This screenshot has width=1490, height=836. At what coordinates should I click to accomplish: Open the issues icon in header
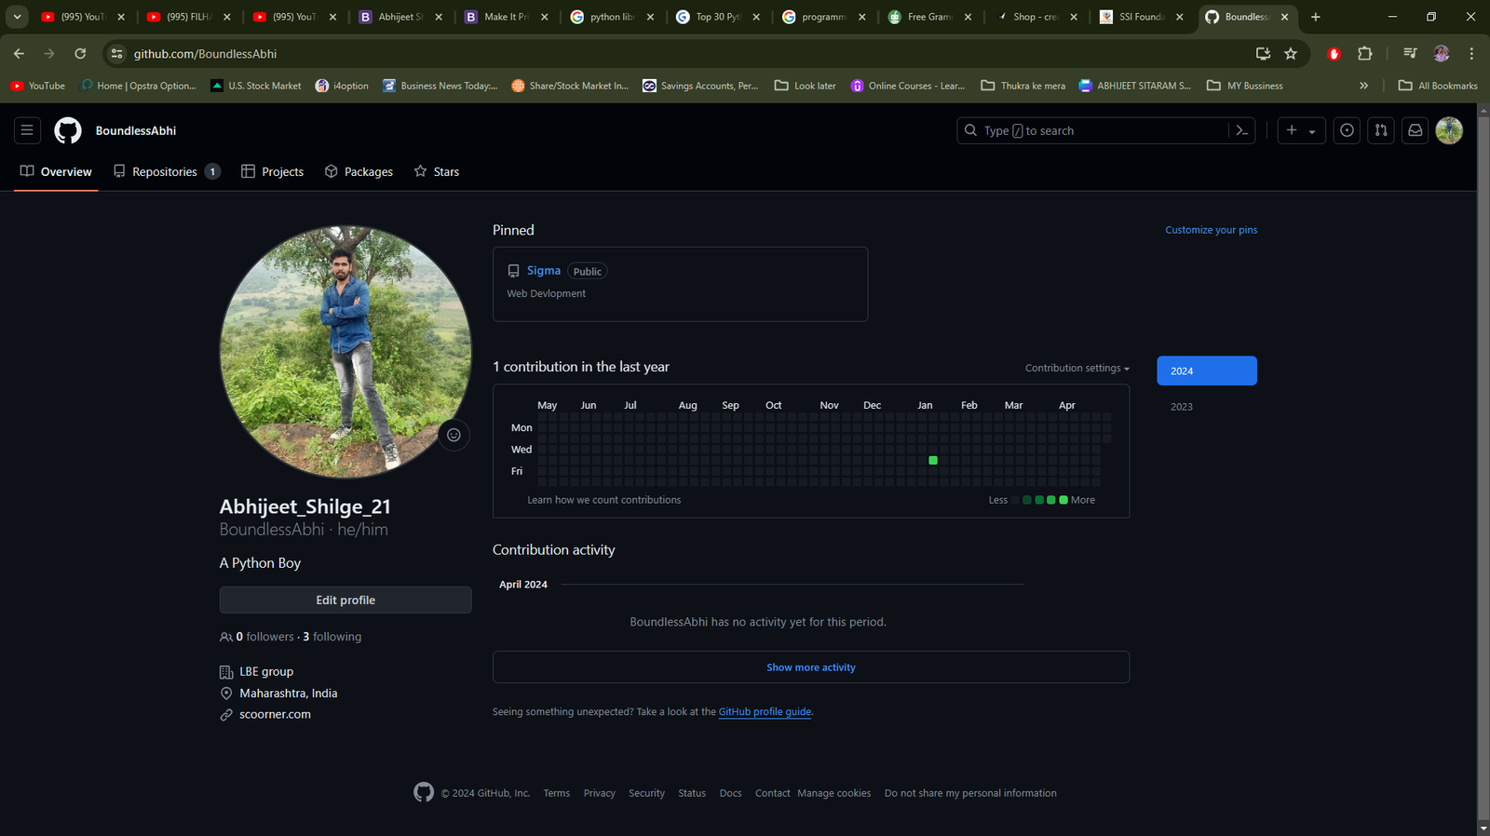pos(1347,130)
